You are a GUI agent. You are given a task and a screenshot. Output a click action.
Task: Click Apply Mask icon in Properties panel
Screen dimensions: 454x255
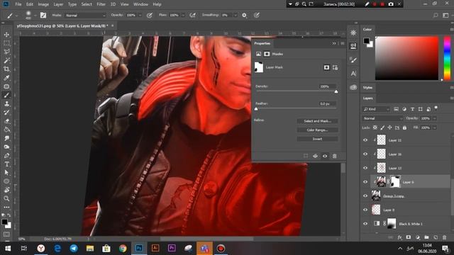[x=315, y=156]
